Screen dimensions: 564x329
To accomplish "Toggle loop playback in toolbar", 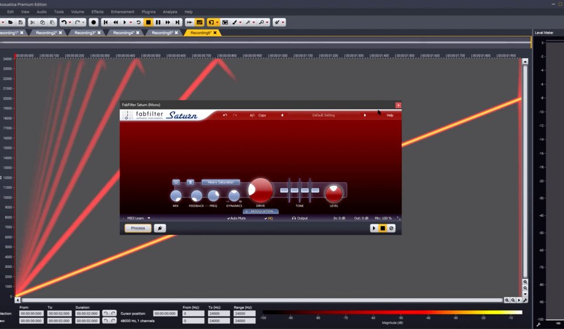I will pos(139,22).
